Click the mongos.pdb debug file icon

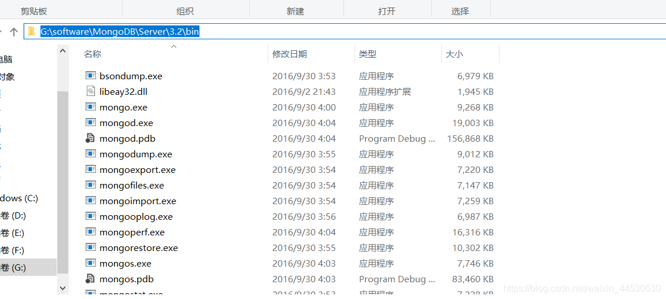click(90, 279)
